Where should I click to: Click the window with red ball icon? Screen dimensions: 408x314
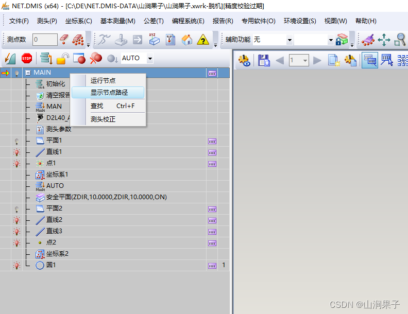[x=79, y=58]
